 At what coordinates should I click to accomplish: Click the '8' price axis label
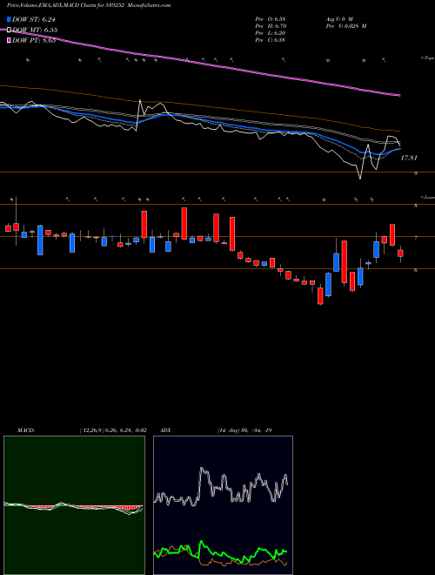coord(416,206)
